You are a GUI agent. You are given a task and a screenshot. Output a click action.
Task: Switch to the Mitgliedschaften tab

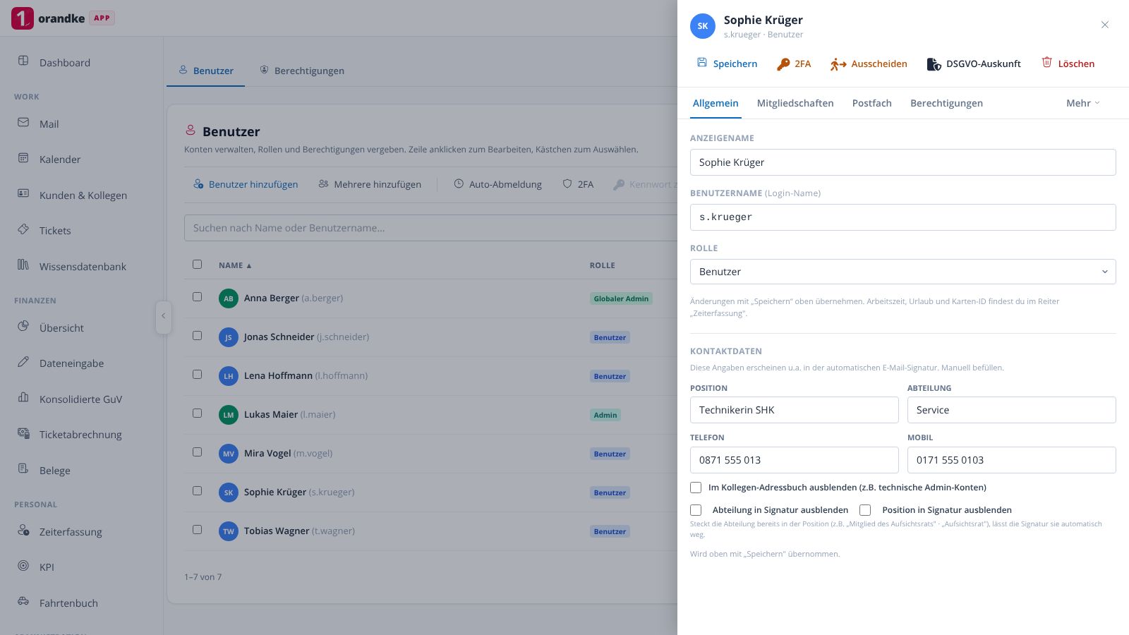coord(795,103)
